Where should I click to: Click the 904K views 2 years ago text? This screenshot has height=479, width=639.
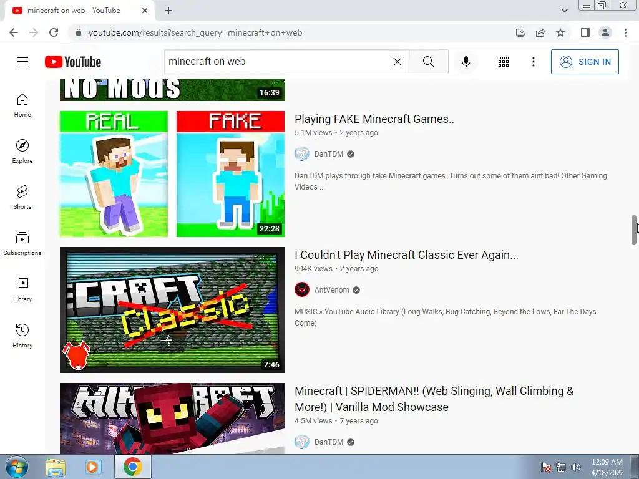336,269
